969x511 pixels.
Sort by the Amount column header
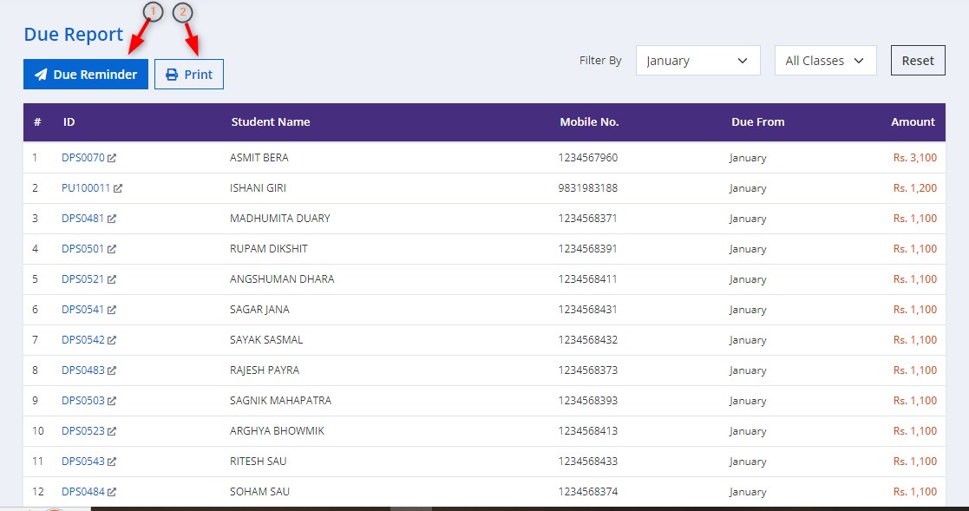(913, 121)
